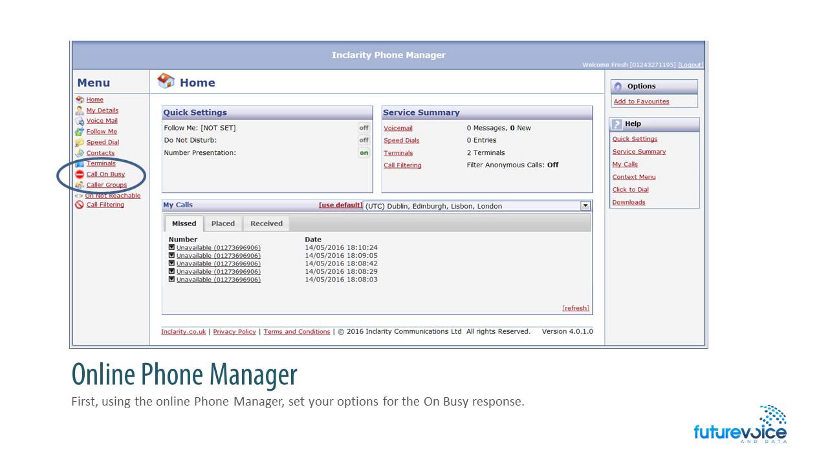Open the Call On Busy menu link

[x=106, y=174]
